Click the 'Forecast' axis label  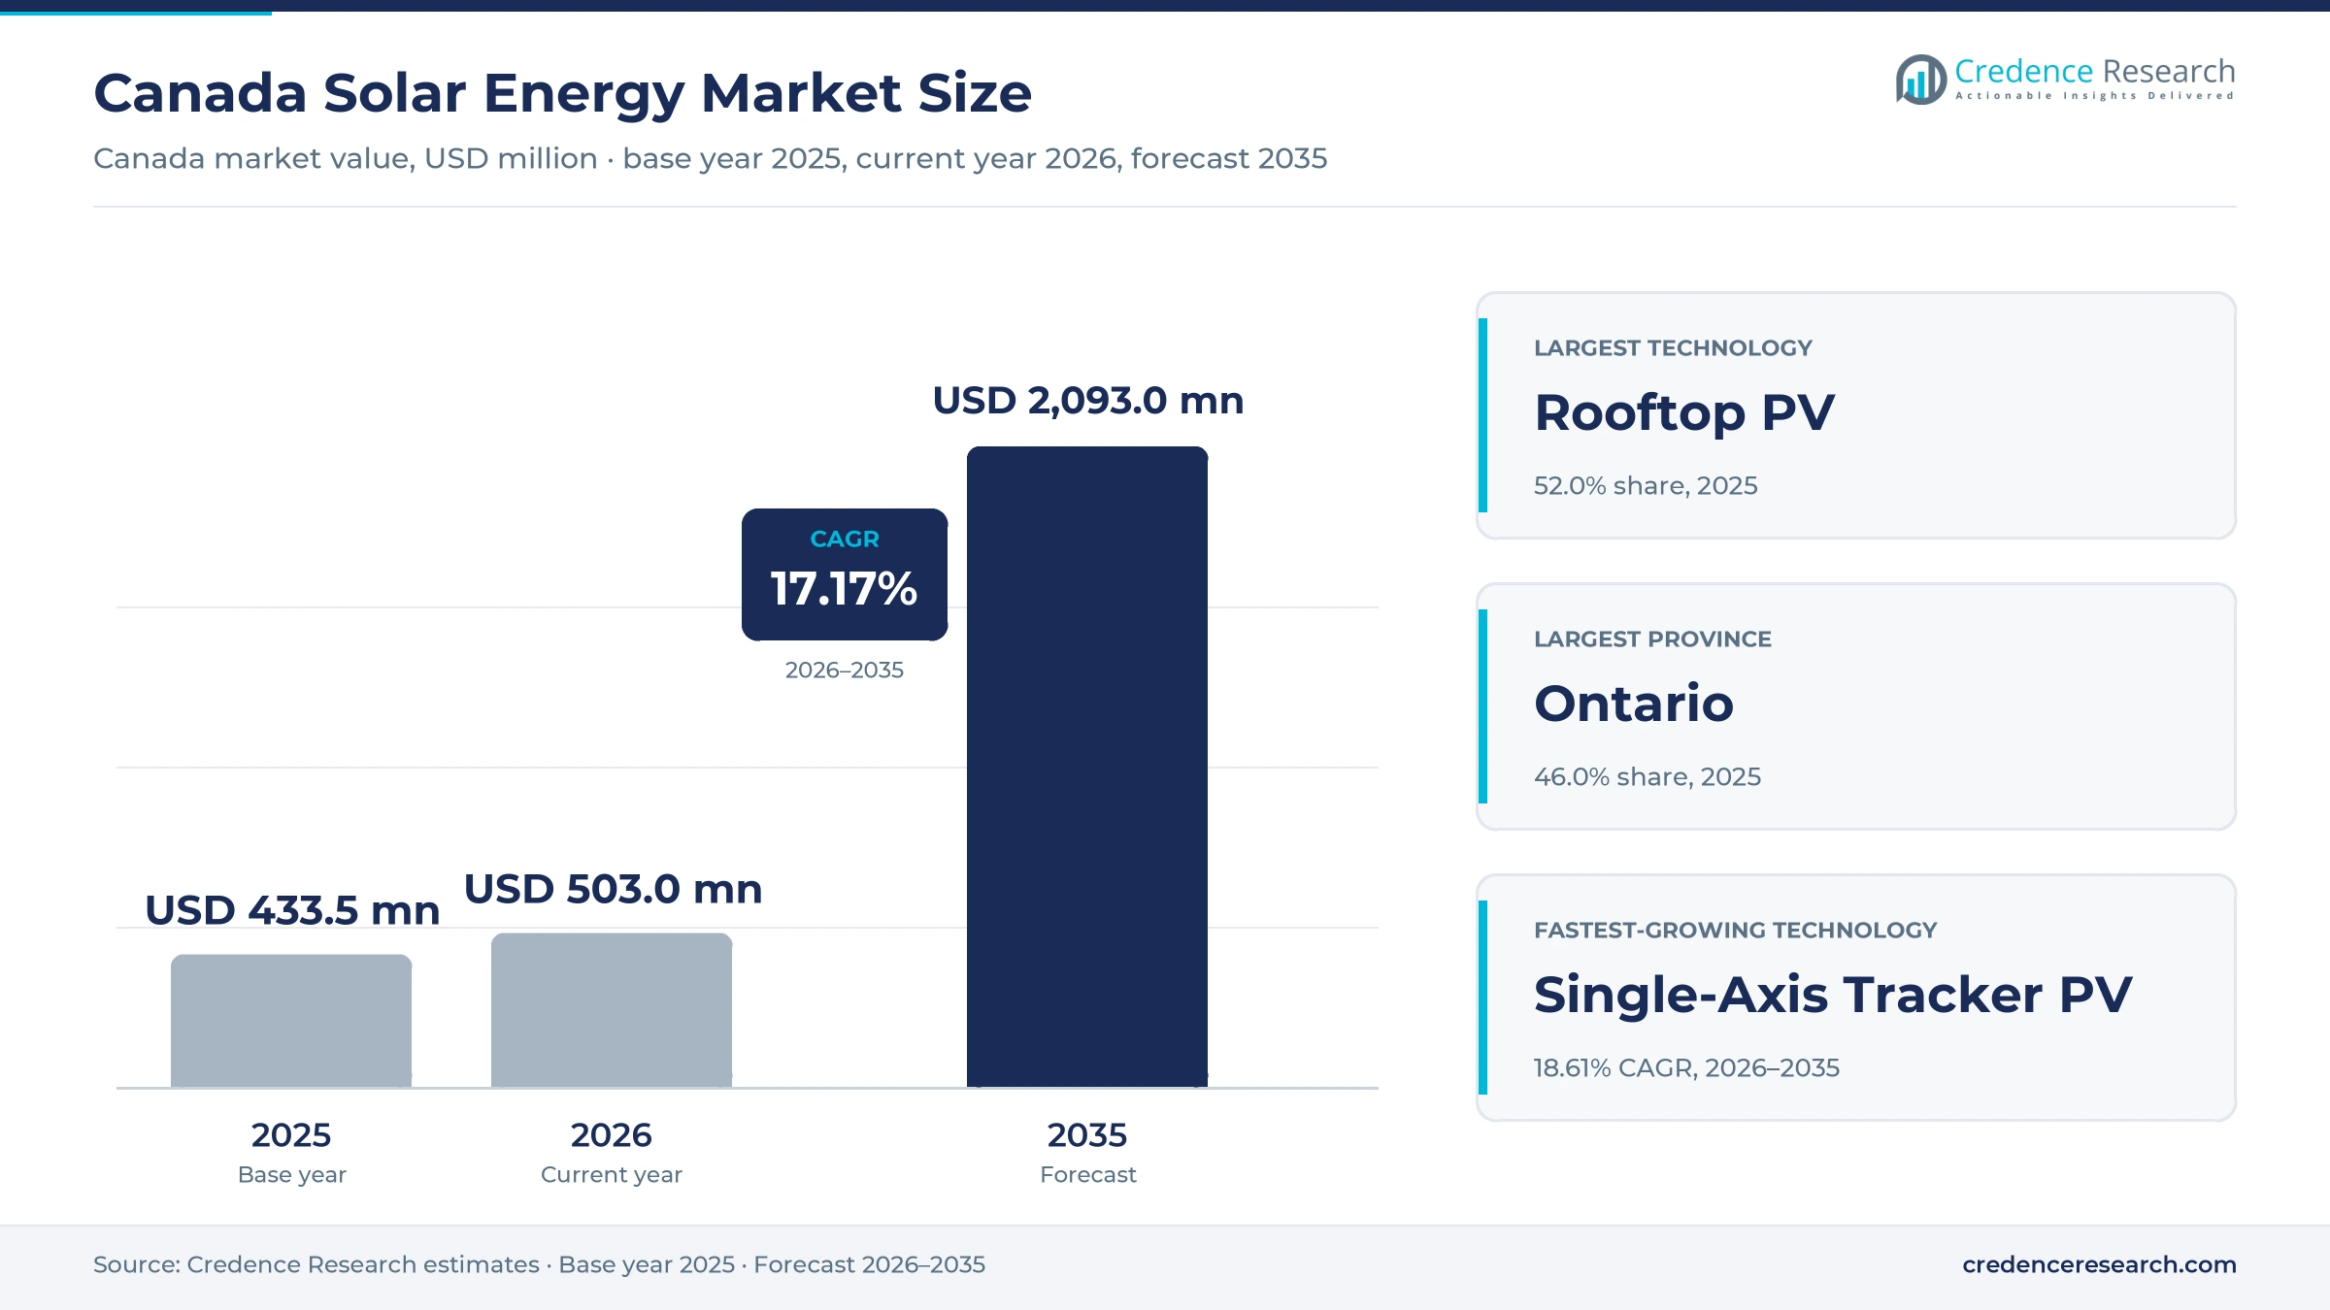click(x=1088, y=1175)
